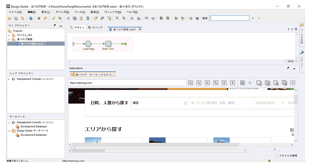Click the previous search result arrow
Screen dimensions: 311x166
(253, 18)
